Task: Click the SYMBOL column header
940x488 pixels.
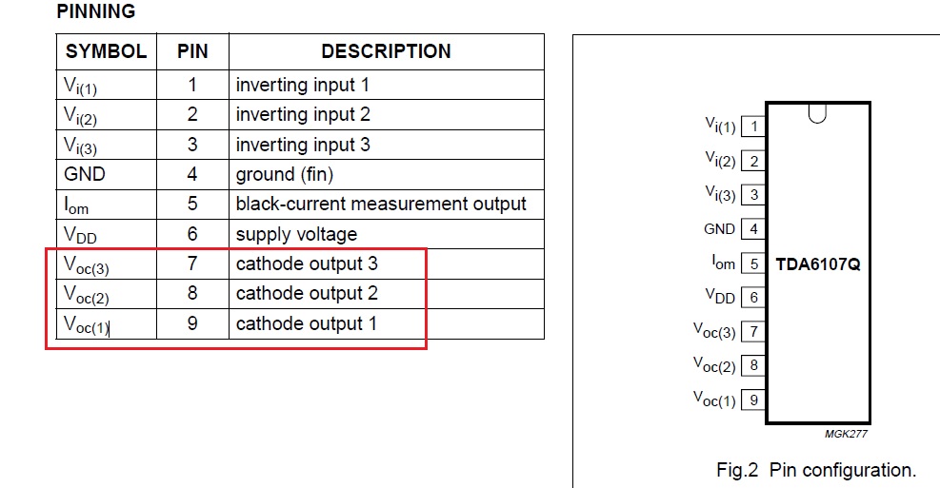Action: [x=106, y=51]
